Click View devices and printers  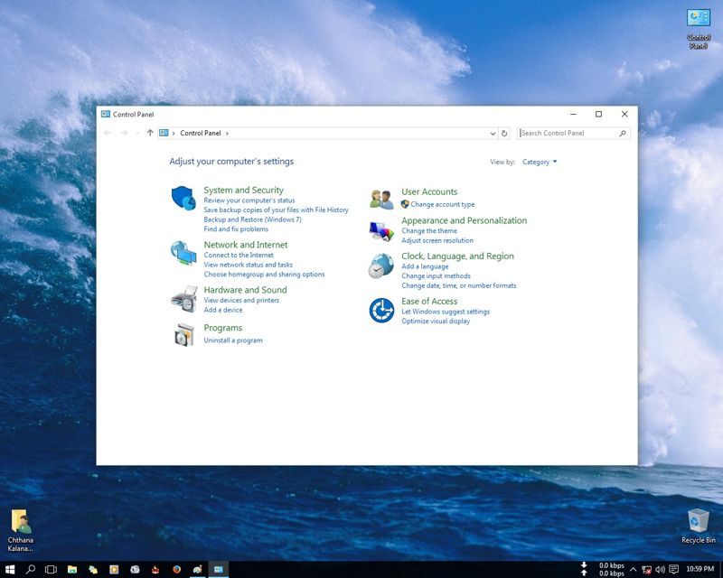point(241,300)
